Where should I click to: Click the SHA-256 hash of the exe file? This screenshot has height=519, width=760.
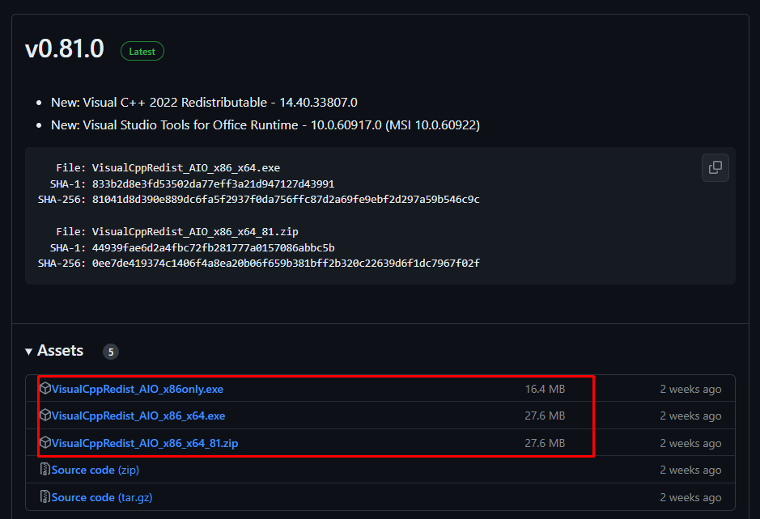[x=286, y=199]
